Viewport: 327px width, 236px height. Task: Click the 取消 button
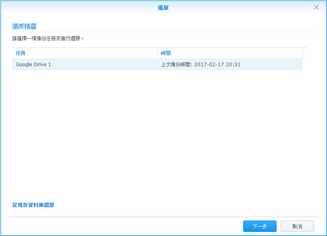click(297, 226)
